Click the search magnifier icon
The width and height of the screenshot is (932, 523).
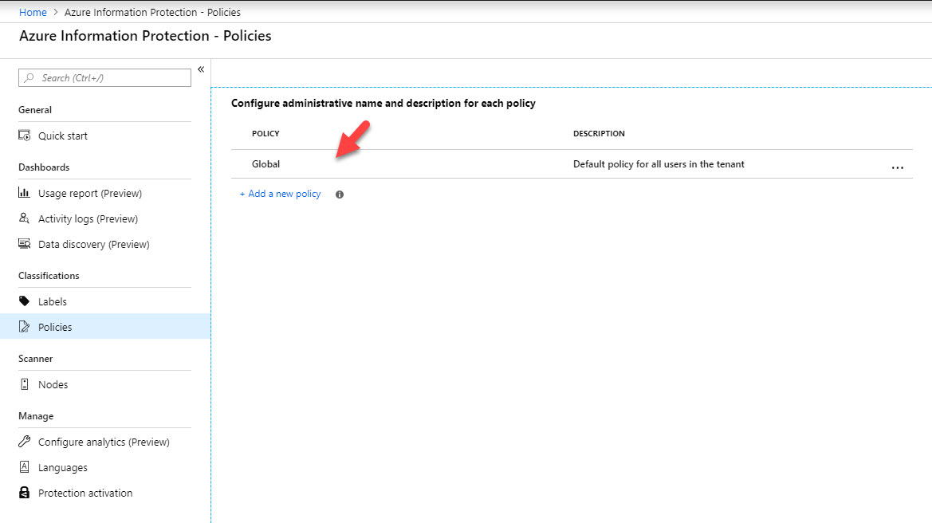click(29, 78)
